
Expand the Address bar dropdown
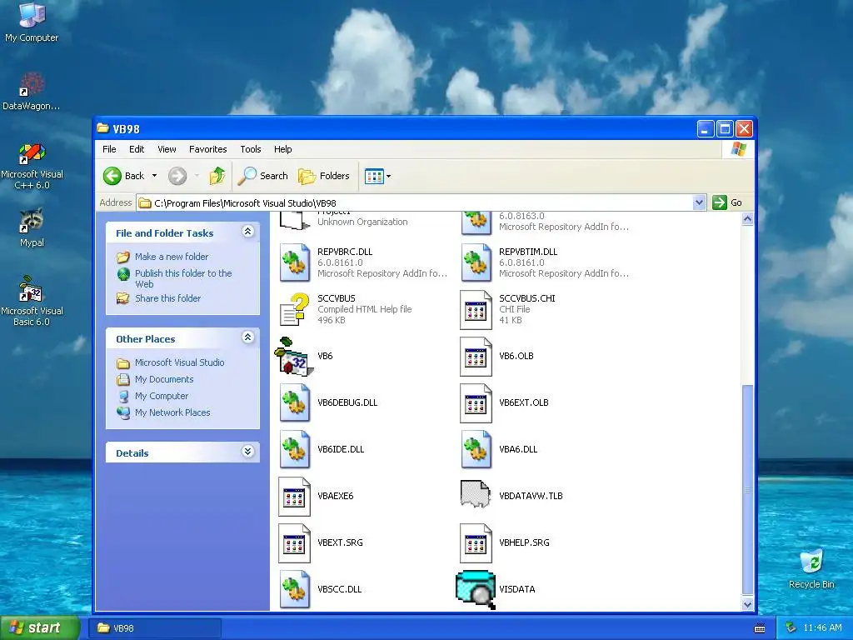click(699, 203)
